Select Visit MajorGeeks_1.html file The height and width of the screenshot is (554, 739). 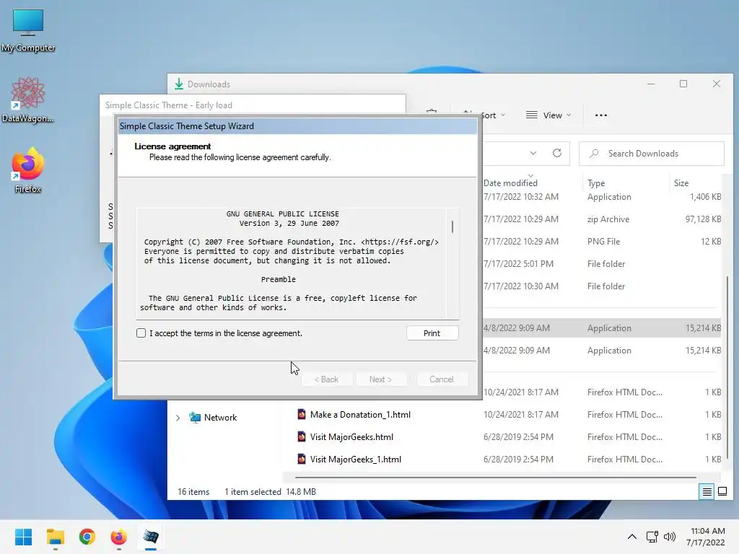click(355, 460)
